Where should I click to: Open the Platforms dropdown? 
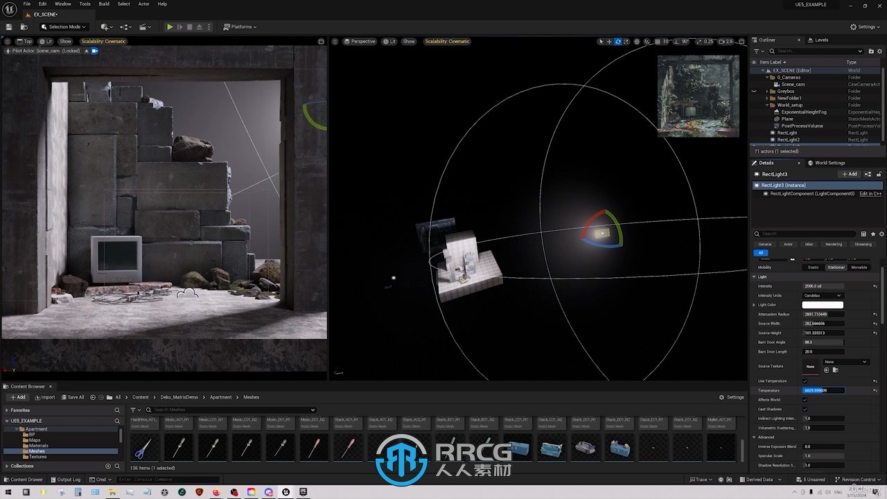[x=240, y=27]
